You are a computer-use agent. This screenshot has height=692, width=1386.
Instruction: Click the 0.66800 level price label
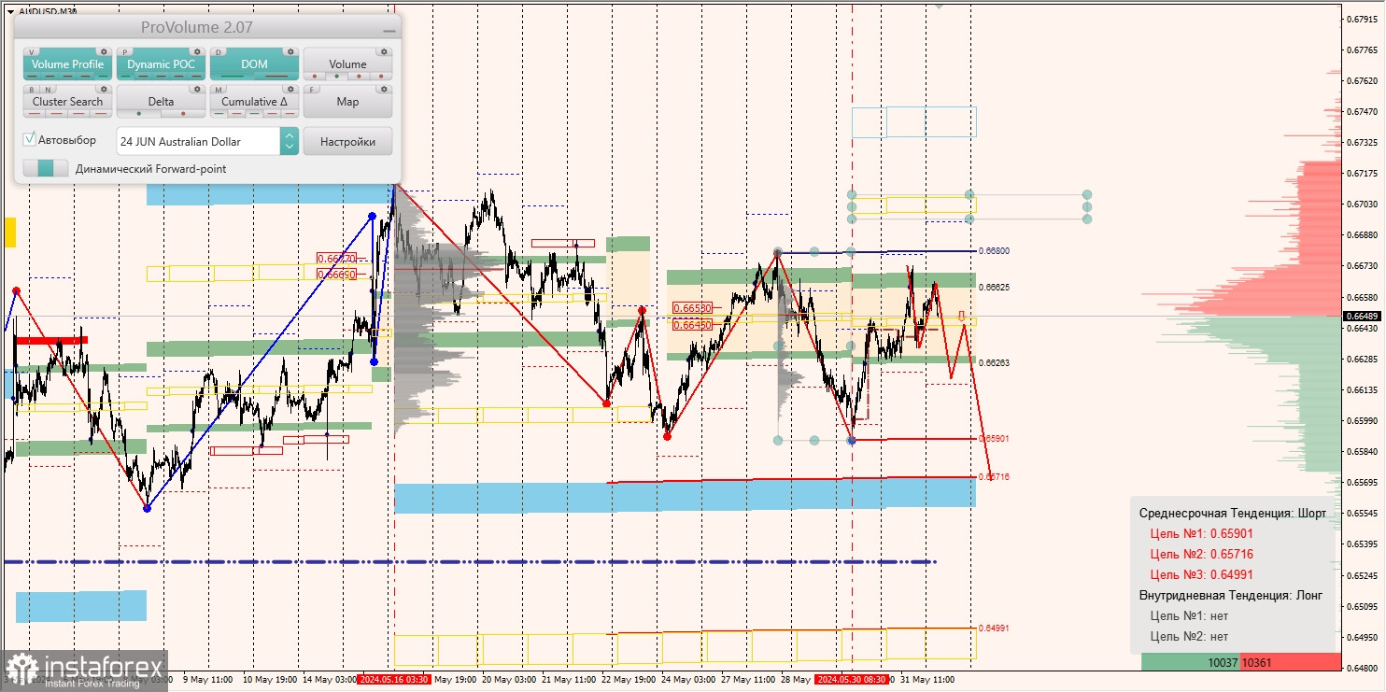pyautogui.click(x=995, y=251)
